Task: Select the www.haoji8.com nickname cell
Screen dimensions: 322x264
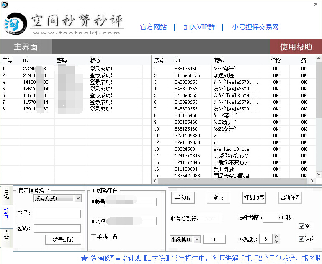Action: point(231,149)
